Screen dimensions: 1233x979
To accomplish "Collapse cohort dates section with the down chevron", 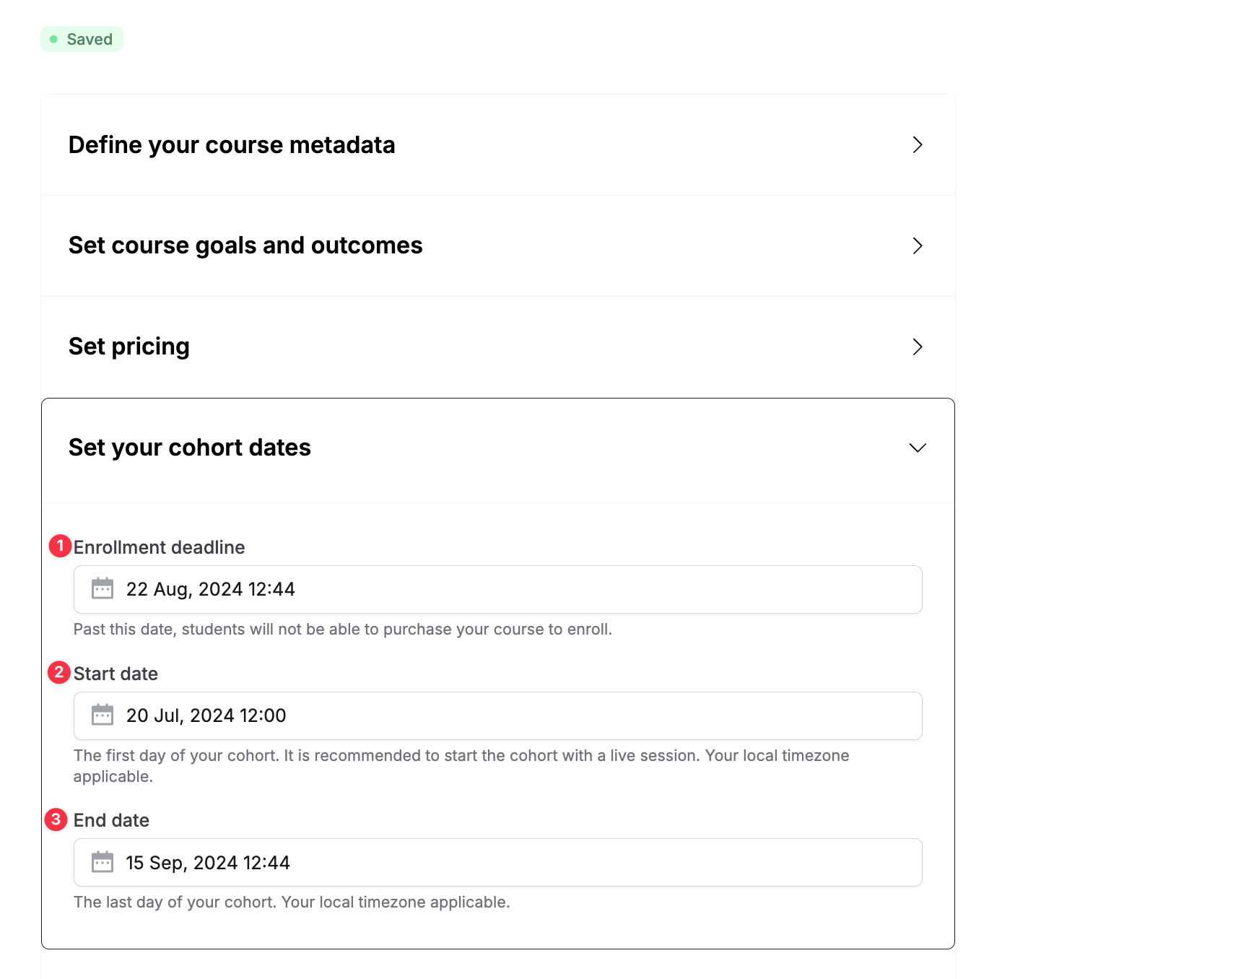I will [x=918, y=448].
